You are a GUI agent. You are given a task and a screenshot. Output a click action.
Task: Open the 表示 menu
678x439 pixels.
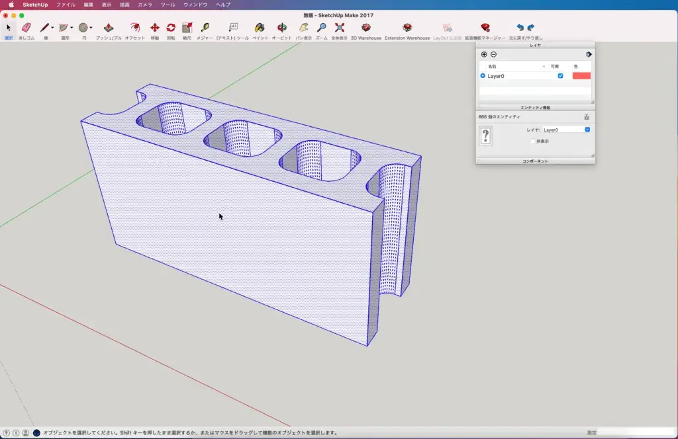107,5
